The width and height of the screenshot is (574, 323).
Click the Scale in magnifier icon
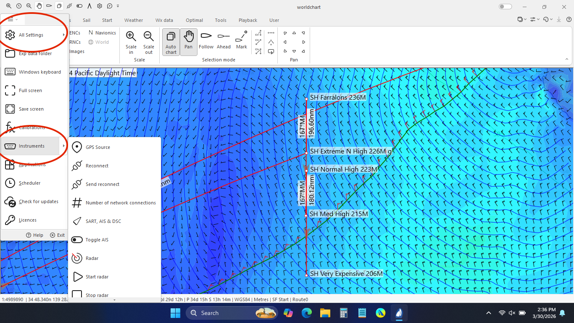pos(131,37)
